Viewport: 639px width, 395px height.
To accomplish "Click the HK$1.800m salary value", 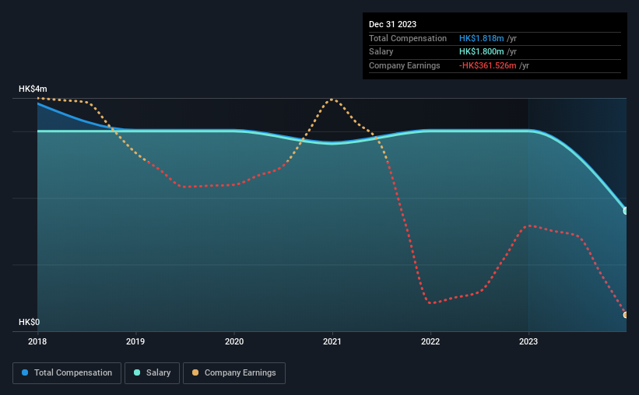I will pos(481,52).
